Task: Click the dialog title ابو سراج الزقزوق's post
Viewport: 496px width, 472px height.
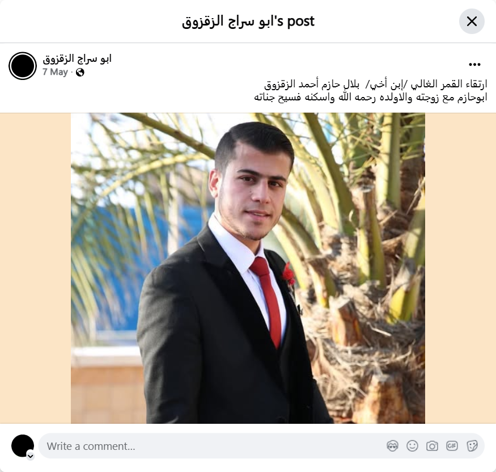Action: (x=248, y=22)
